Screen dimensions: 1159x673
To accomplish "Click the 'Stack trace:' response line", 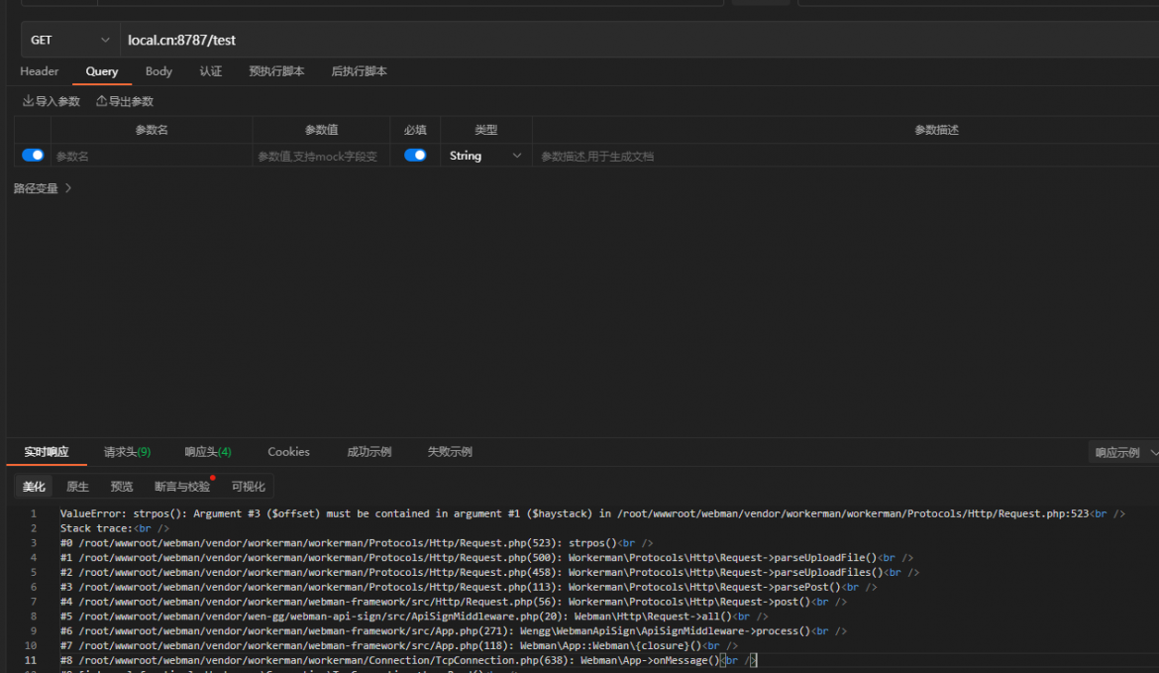I will coord(115,528).
